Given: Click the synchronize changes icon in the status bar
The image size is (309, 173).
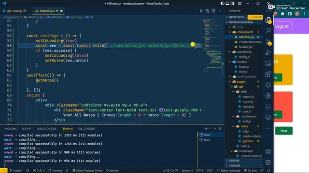Looking at the screenshot, I should click(x=28, y=171).
